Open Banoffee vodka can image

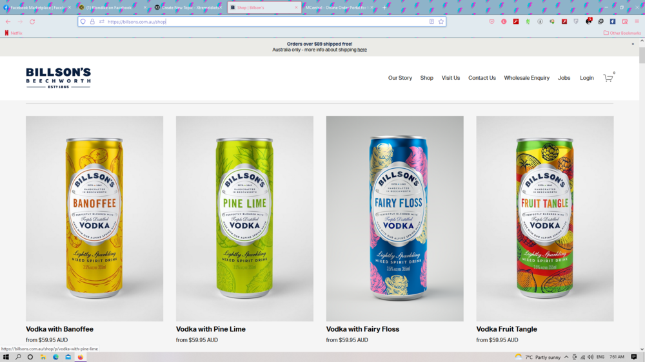(x=95, y=218)
